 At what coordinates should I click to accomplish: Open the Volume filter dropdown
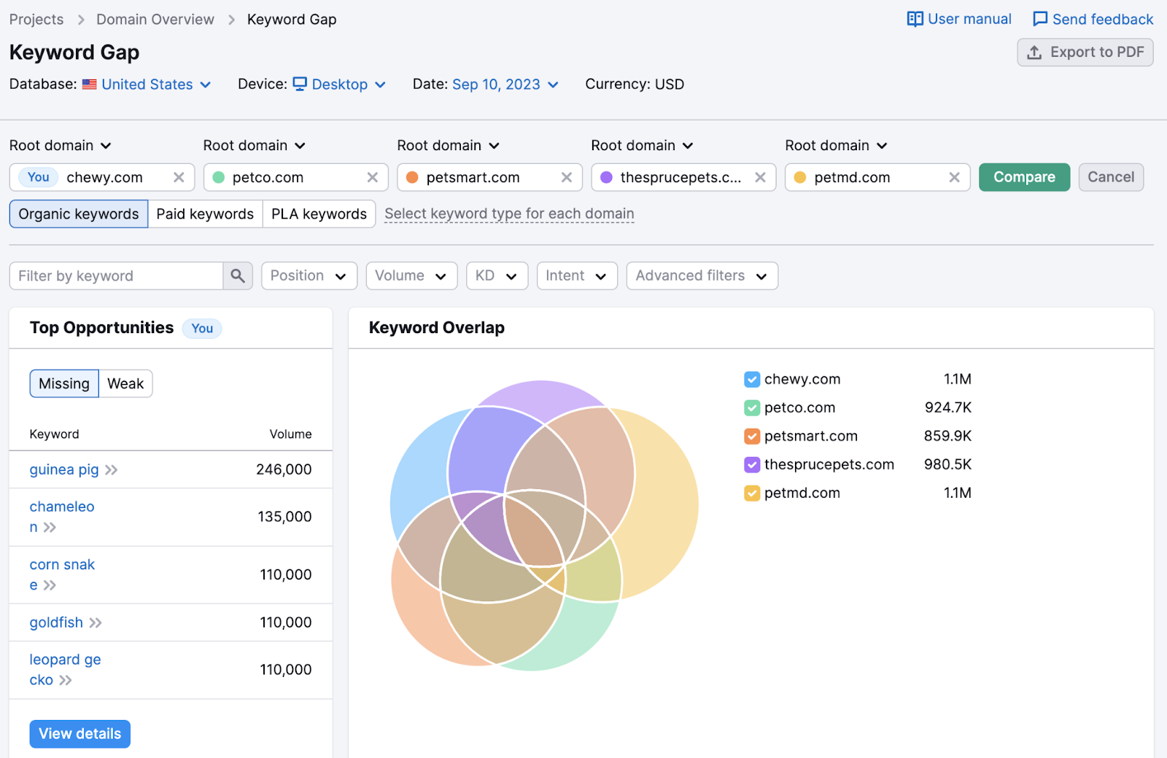411,276
